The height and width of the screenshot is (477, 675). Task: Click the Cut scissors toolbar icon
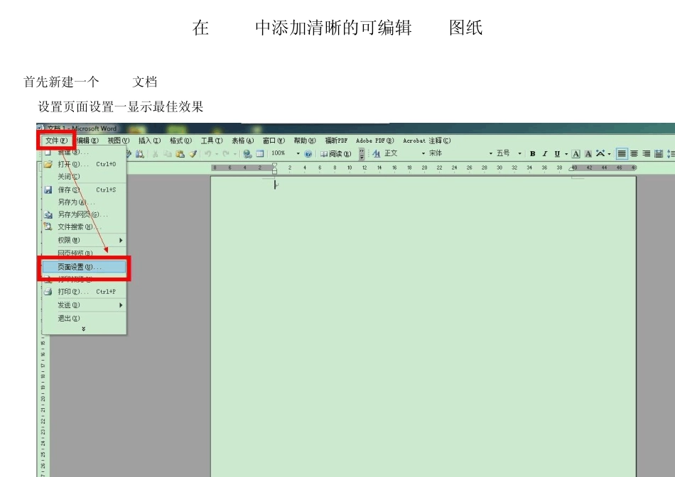click(x=156, y=153)
